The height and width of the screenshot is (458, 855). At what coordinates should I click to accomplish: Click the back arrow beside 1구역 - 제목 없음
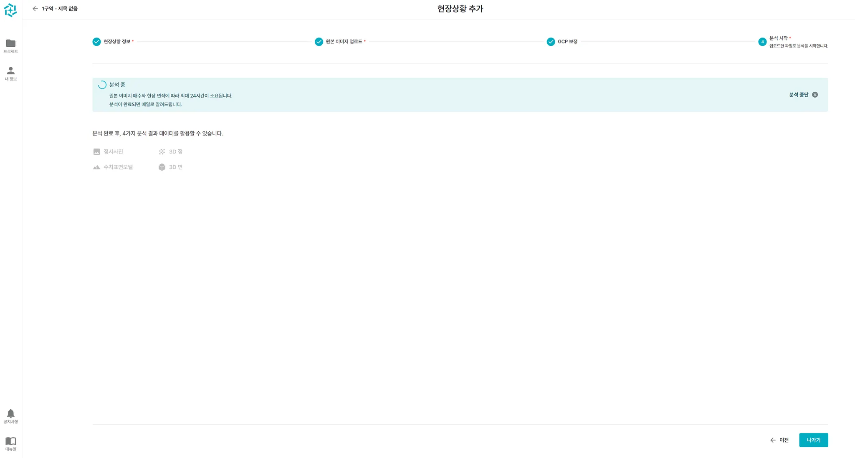[x=35, y=9]
